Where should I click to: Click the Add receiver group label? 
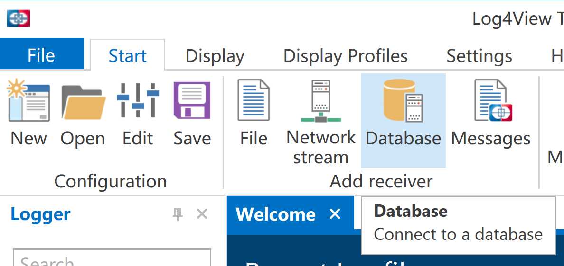coord(381,181)
